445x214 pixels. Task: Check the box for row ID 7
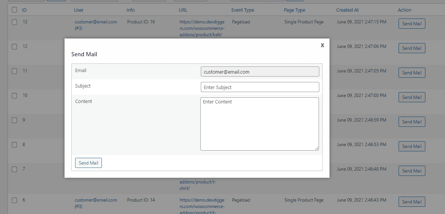(x=14, y=169)
